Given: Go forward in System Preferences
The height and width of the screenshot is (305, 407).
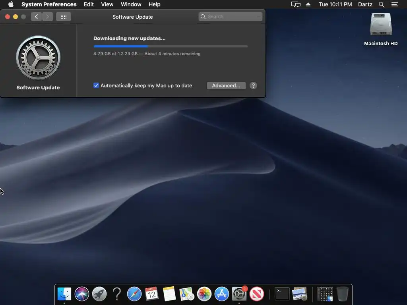Looking at the screenshot, I should tap(48, 17).
